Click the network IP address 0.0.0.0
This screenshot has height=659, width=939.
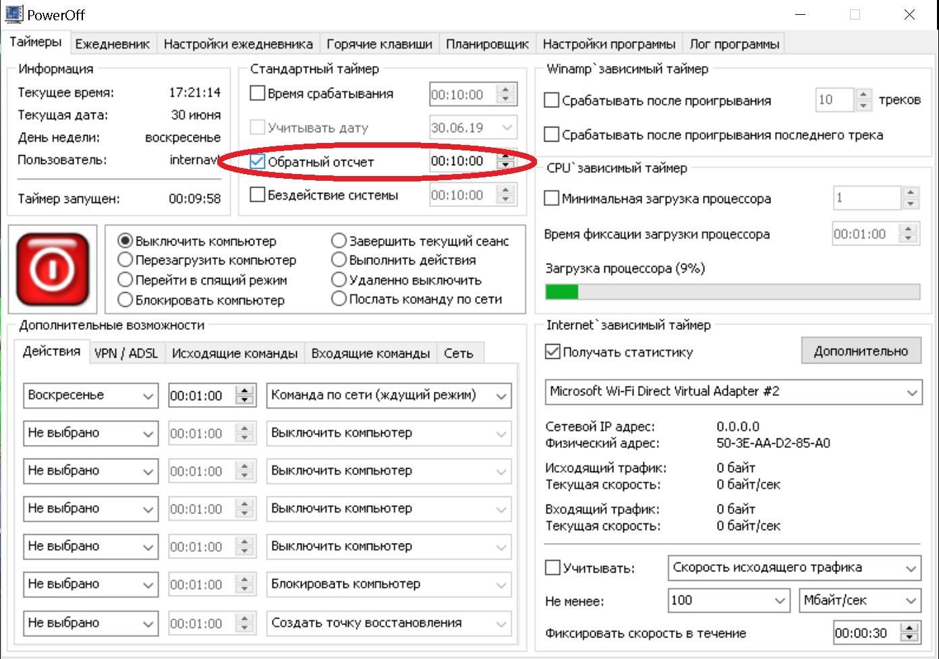(738, 426)
